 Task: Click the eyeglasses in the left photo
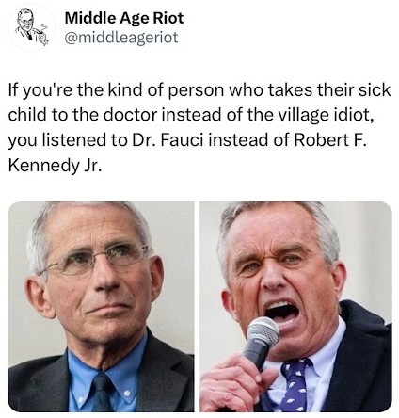pos(94,260)
